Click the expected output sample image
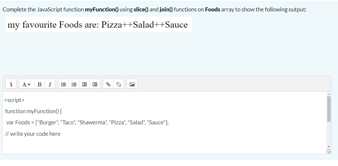This screenshot has width=338, height=166. (99, 24)
